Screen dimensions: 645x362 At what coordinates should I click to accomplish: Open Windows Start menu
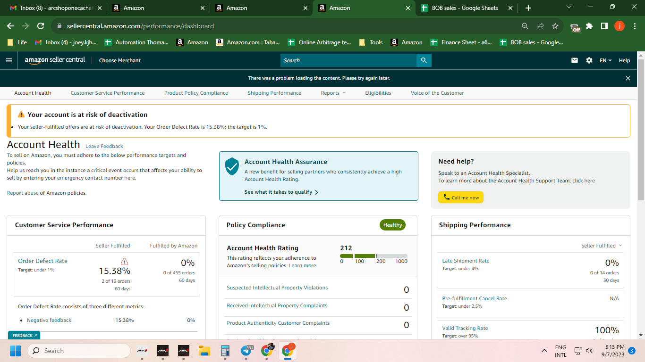(16, 351)
